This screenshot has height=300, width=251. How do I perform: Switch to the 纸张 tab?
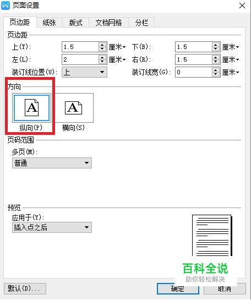click(x=50, y=23)
